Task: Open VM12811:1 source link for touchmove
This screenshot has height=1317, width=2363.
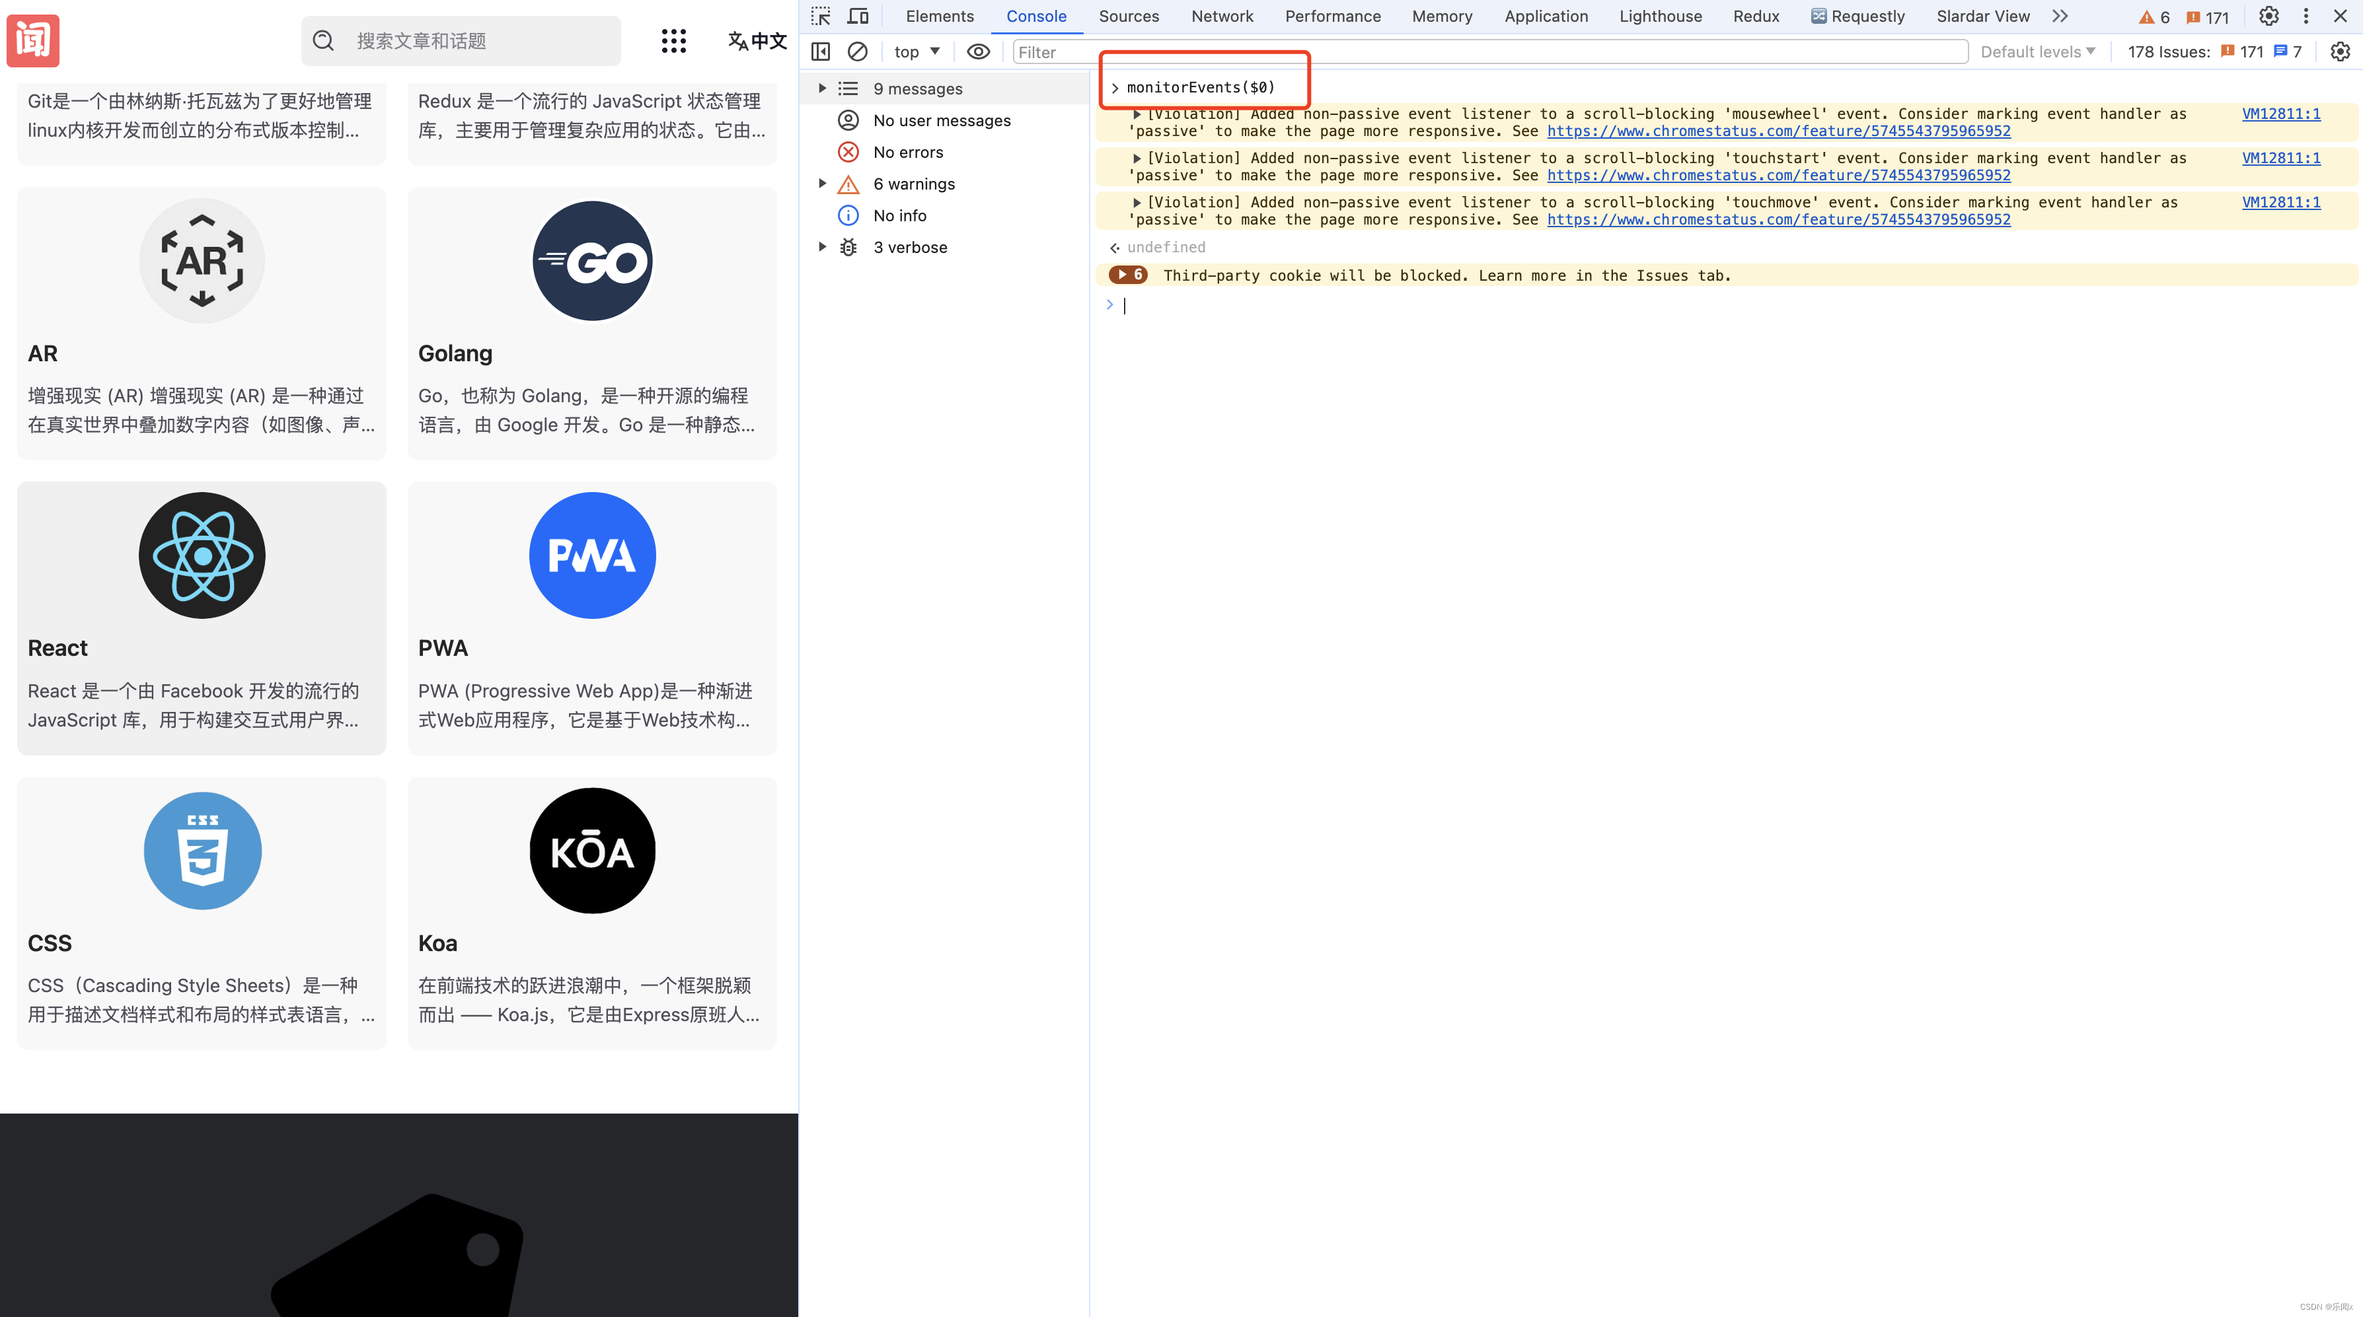Action: [x=2281, y=203]
